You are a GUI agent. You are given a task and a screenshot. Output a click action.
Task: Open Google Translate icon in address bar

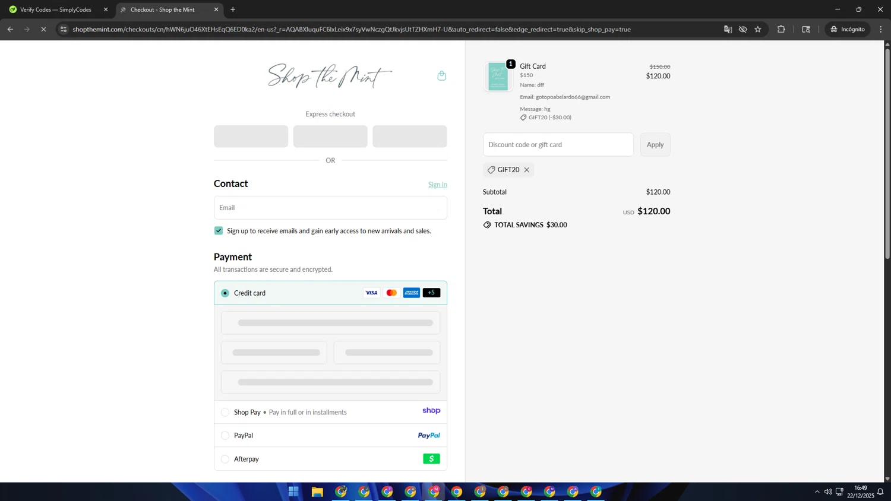(x=728, y=29)
